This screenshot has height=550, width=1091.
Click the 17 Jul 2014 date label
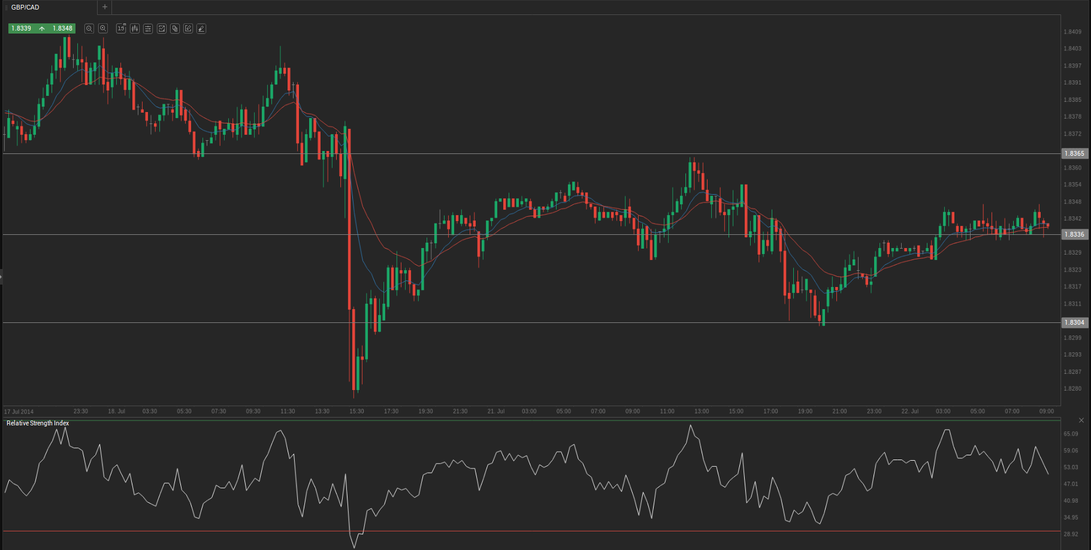(x=19, y=412)
